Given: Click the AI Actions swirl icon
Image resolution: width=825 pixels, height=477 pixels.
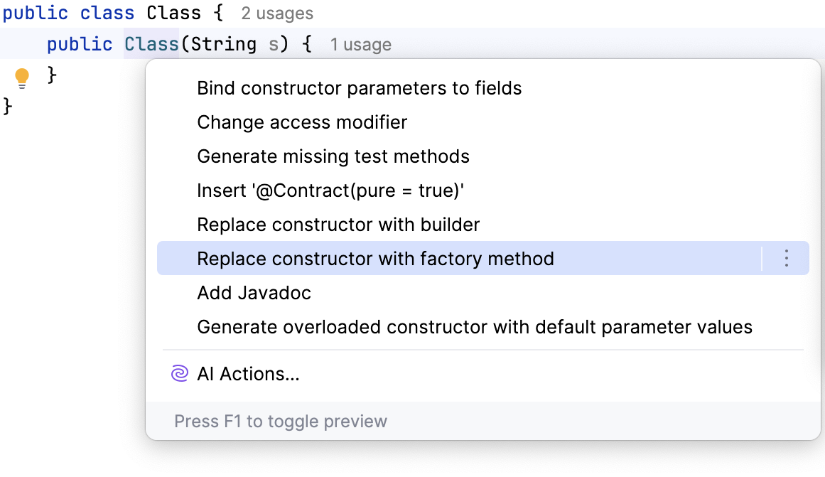Looking at the screenshot, I should [x=180, y=373].
